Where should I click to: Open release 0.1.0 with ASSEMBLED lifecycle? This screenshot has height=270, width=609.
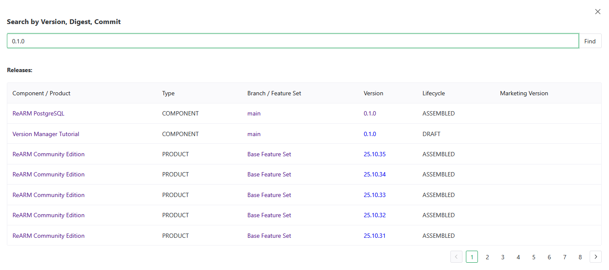(x=370, y=113)
